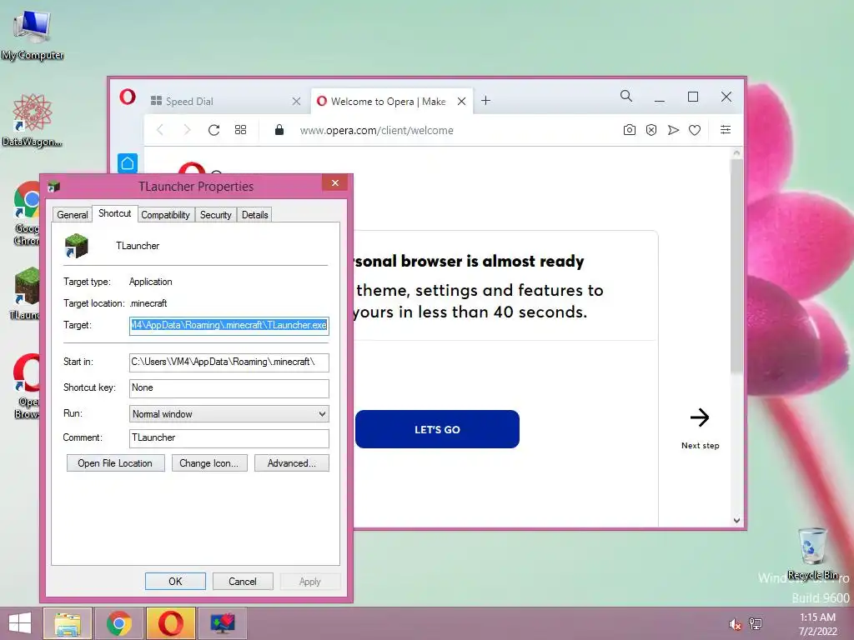Reload the Opera welcome page
Viewport: 854px width, 640px height.
pos(214,130)
